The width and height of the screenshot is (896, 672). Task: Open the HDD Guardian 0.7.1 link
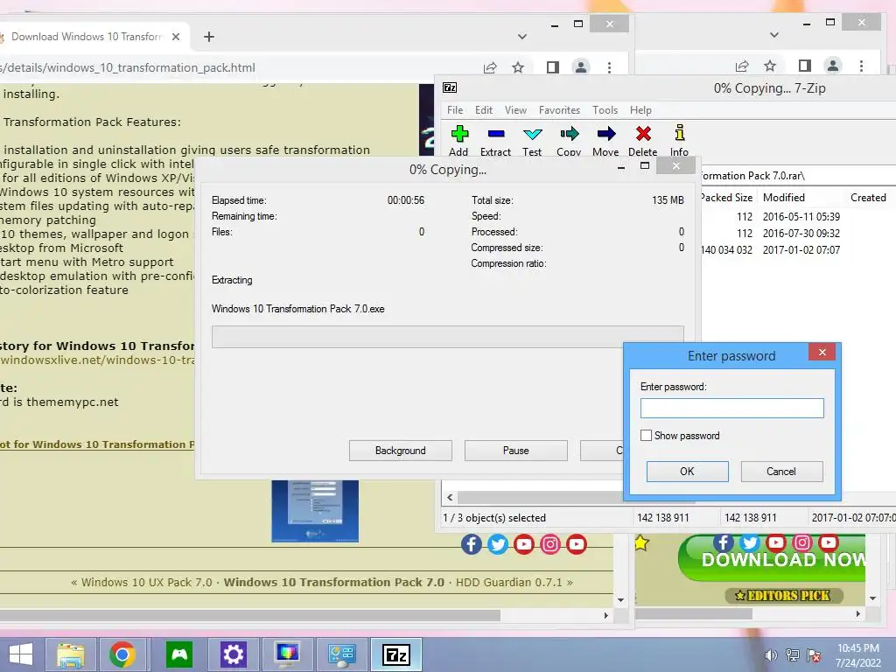pos(509,582)
